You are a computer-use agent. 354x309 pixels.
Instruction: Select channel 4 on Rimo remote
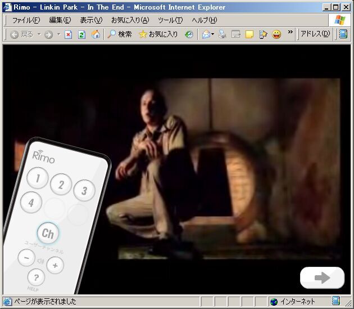pyautogui.click(x=31, y=202)
